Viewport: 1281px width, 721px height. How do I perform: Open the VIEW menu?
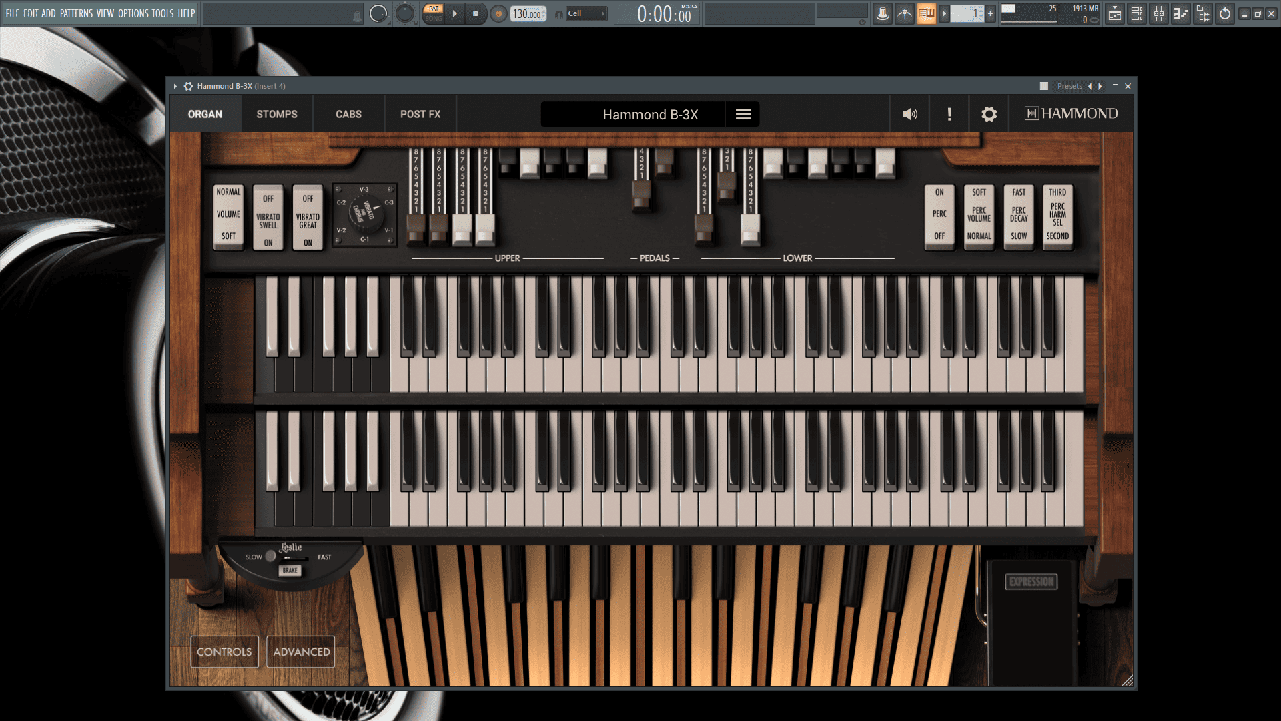(105, 13)
